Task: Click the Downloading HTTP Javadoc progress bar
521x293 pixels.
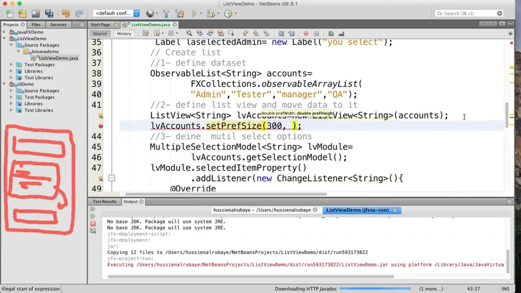Action: coord(376,289)
